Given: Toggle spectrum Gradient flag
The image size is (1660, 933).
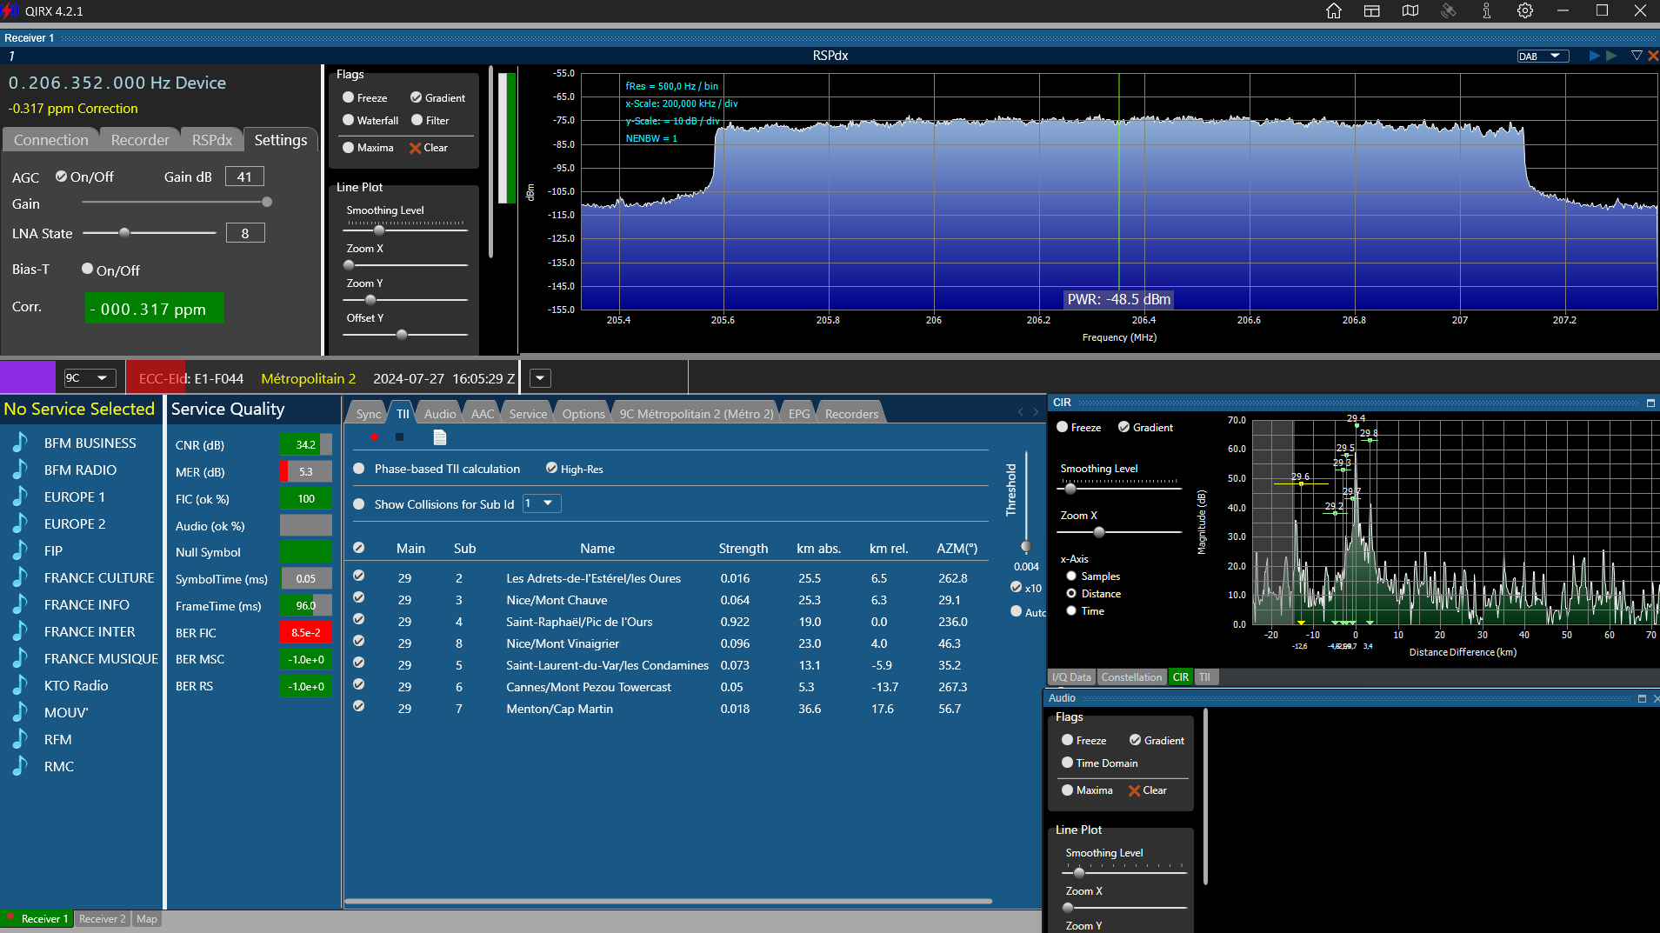Looking at the screenshot, I should [416, 97].
